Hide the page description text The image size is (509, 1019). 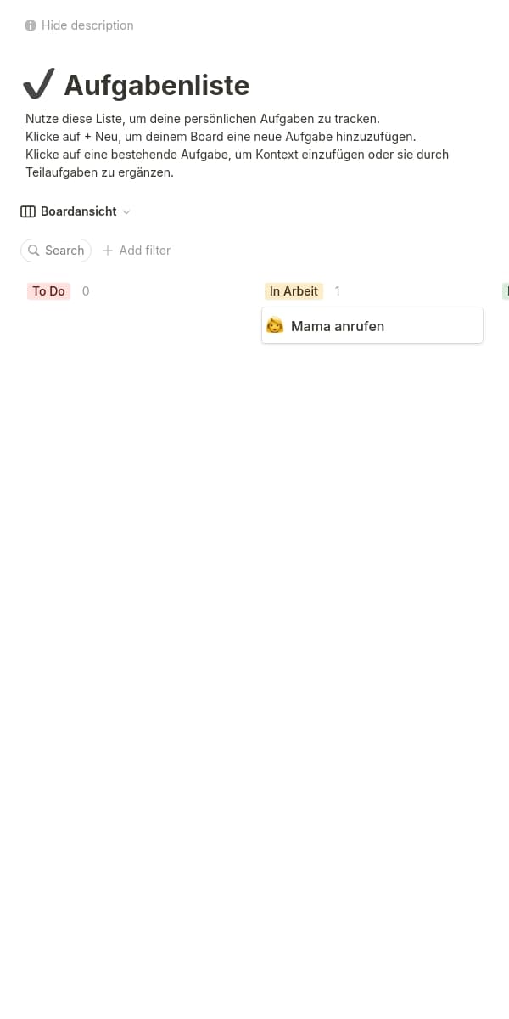79,25
